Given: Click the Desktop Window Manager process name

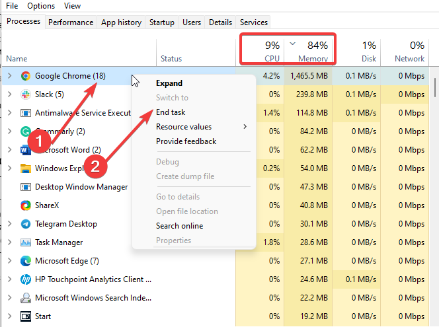Looking at the screenshot, I should (x=81, y=187).
